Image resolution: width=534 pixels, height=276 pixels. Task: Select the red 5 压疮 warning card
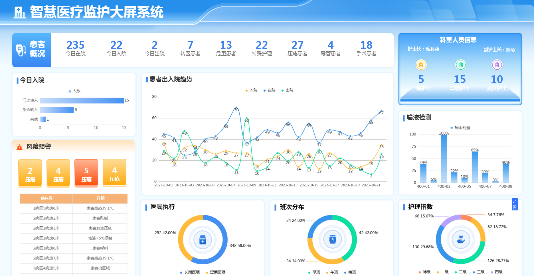(86, 173)
